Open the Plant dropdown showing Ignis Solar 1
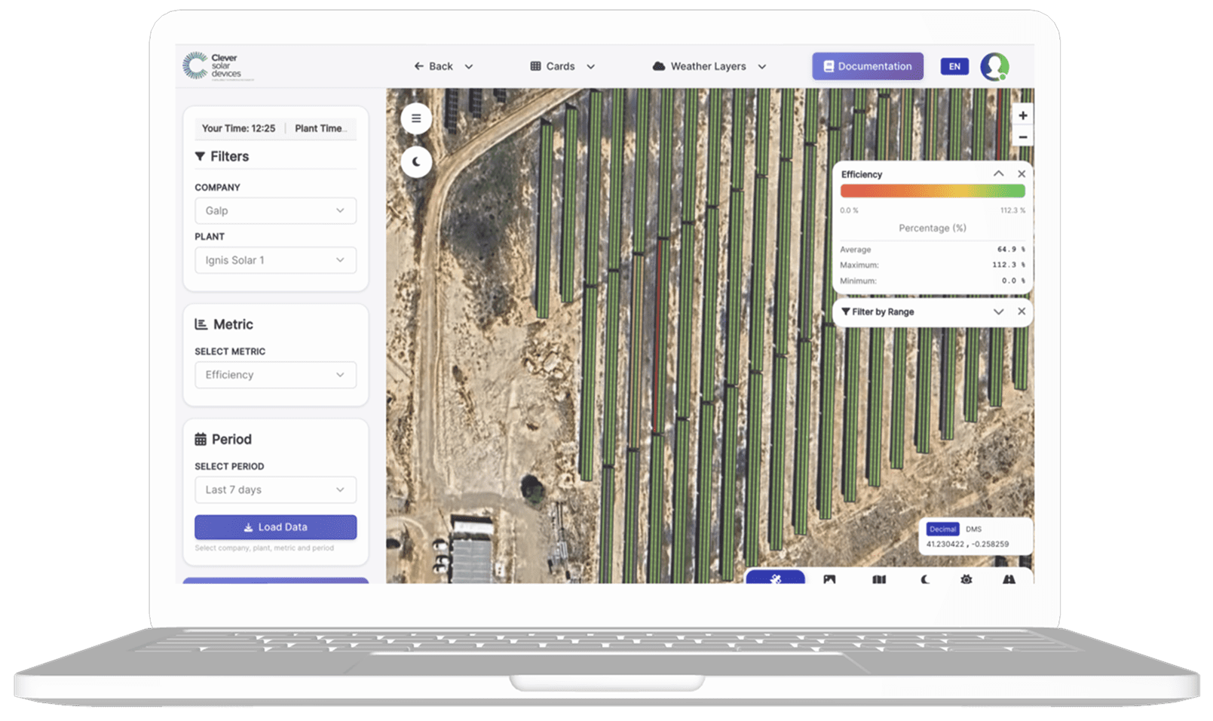Viewport: 1213px width, 721px height. coord(275,259)
